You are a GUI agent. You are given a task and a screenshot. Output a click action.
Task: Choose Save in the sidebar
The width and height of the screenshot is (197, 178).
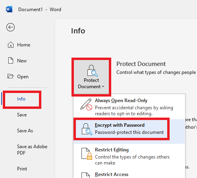[x=22, y=115]
